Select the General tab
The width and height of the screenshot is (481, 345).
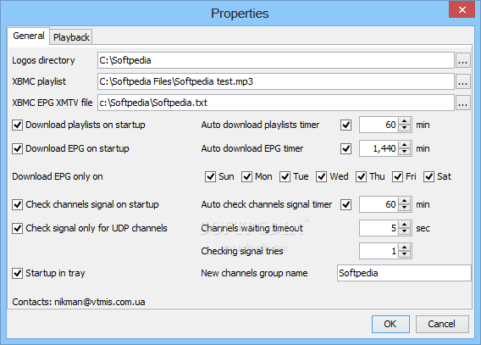tap(29, 36)
